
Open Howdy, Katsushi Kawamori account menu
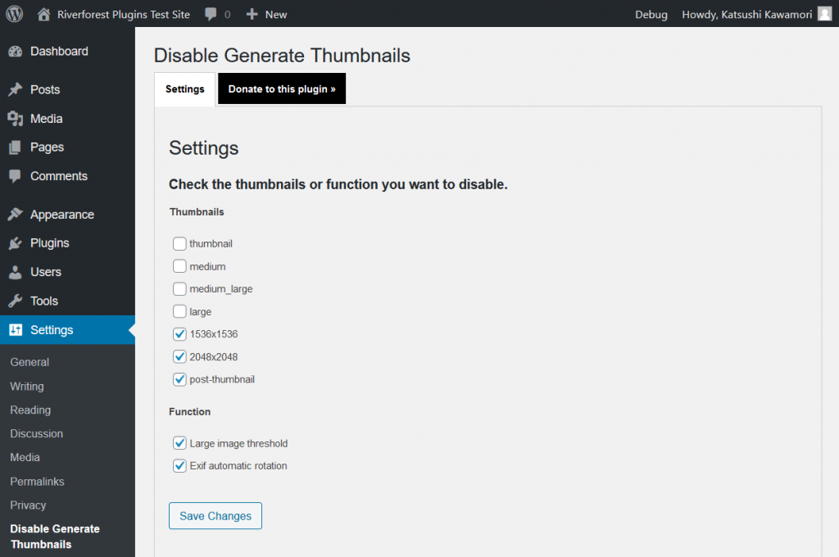click(x=746, y=14)
